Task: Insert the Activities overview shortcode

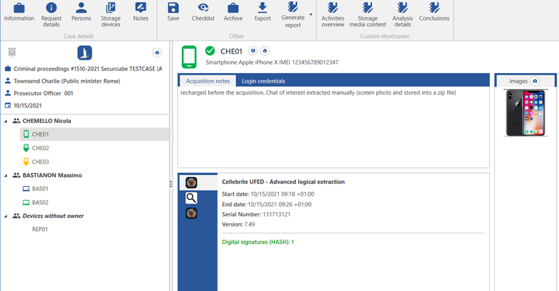Action: point(332,14)
